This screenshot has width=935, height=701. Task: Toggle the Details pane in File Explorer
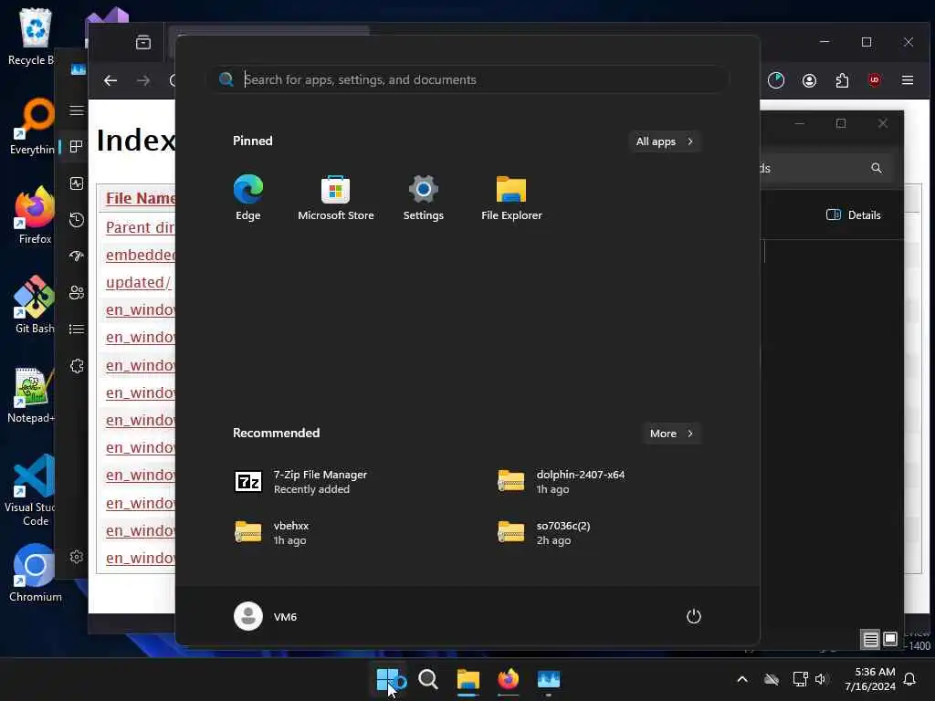(x=854, y=215)
